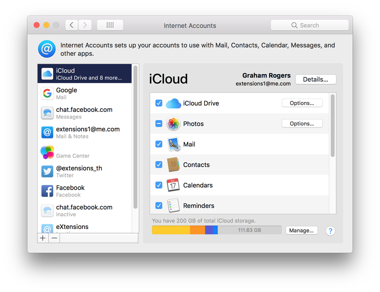380x292 pixels.
Task: Go forward with the right chevron button
Action: click(85, 25)
